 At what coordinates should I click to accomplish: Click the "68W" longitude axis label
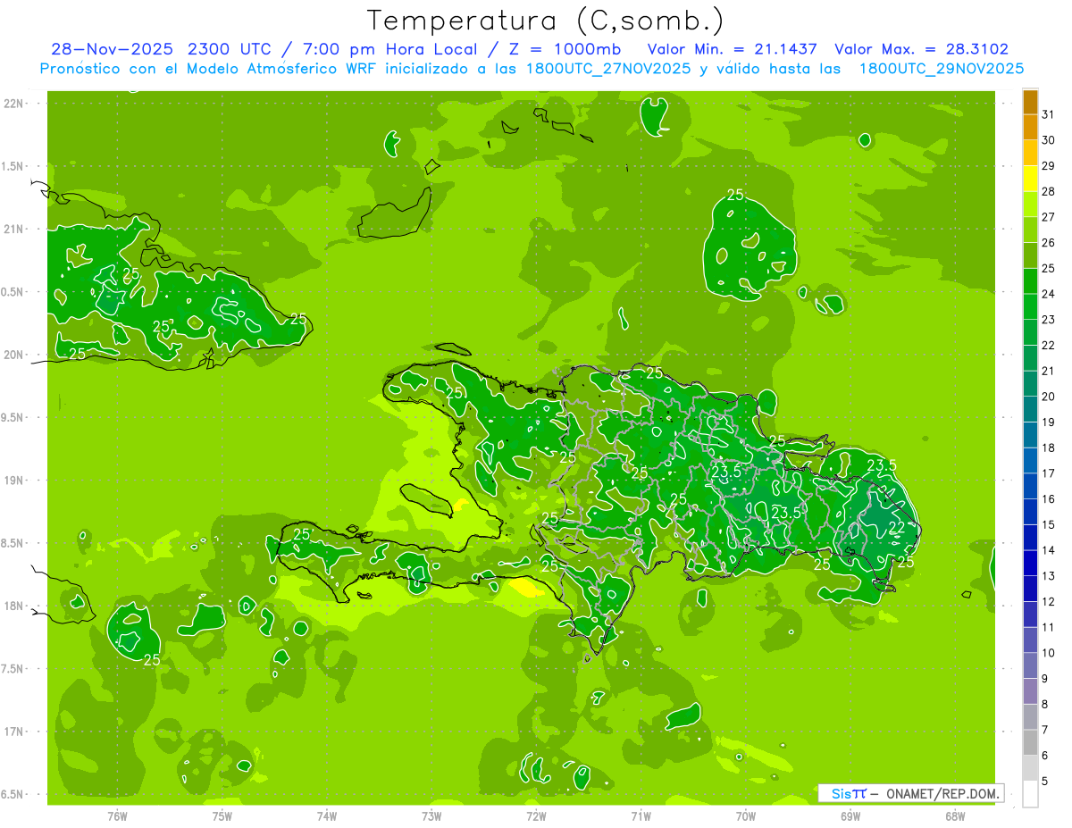[x=955, y=816]
